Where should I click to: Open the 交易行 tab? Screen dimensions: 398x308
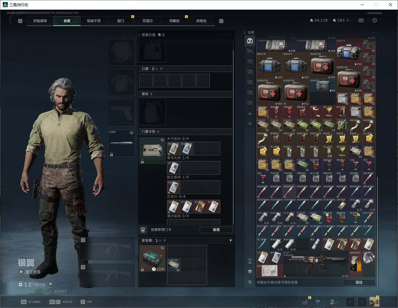(x=147, y=21)
